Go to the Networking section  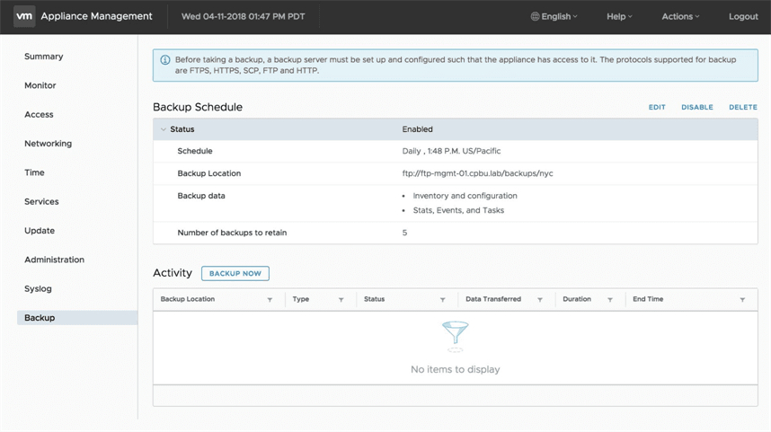point(48,144)
